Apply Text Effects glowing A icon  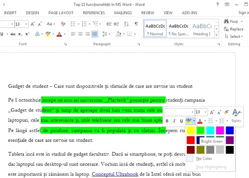pyautogui.click(x=37, y=34)
